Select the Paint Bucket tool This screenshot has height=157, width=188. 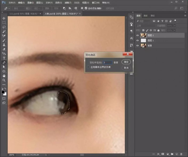click(4, 53)
